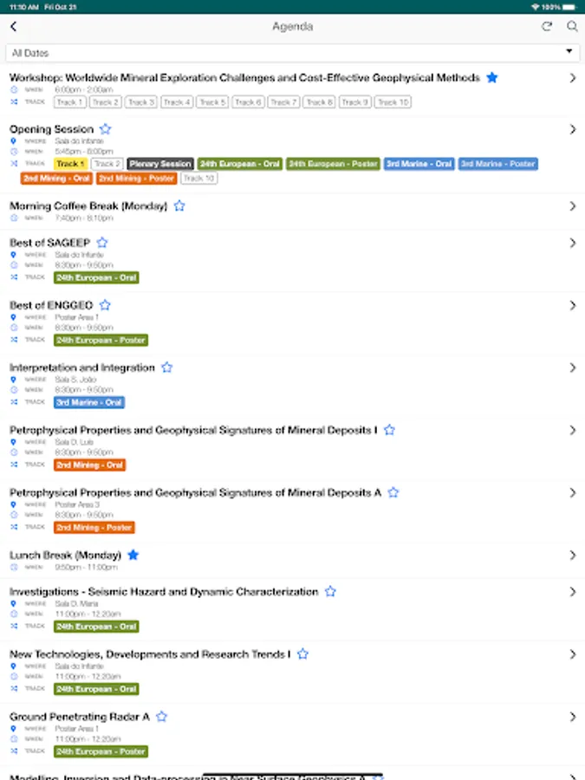Open the All Dates dropdown
The height and width of the screenshot is (780, 585).
pos(292,53)
